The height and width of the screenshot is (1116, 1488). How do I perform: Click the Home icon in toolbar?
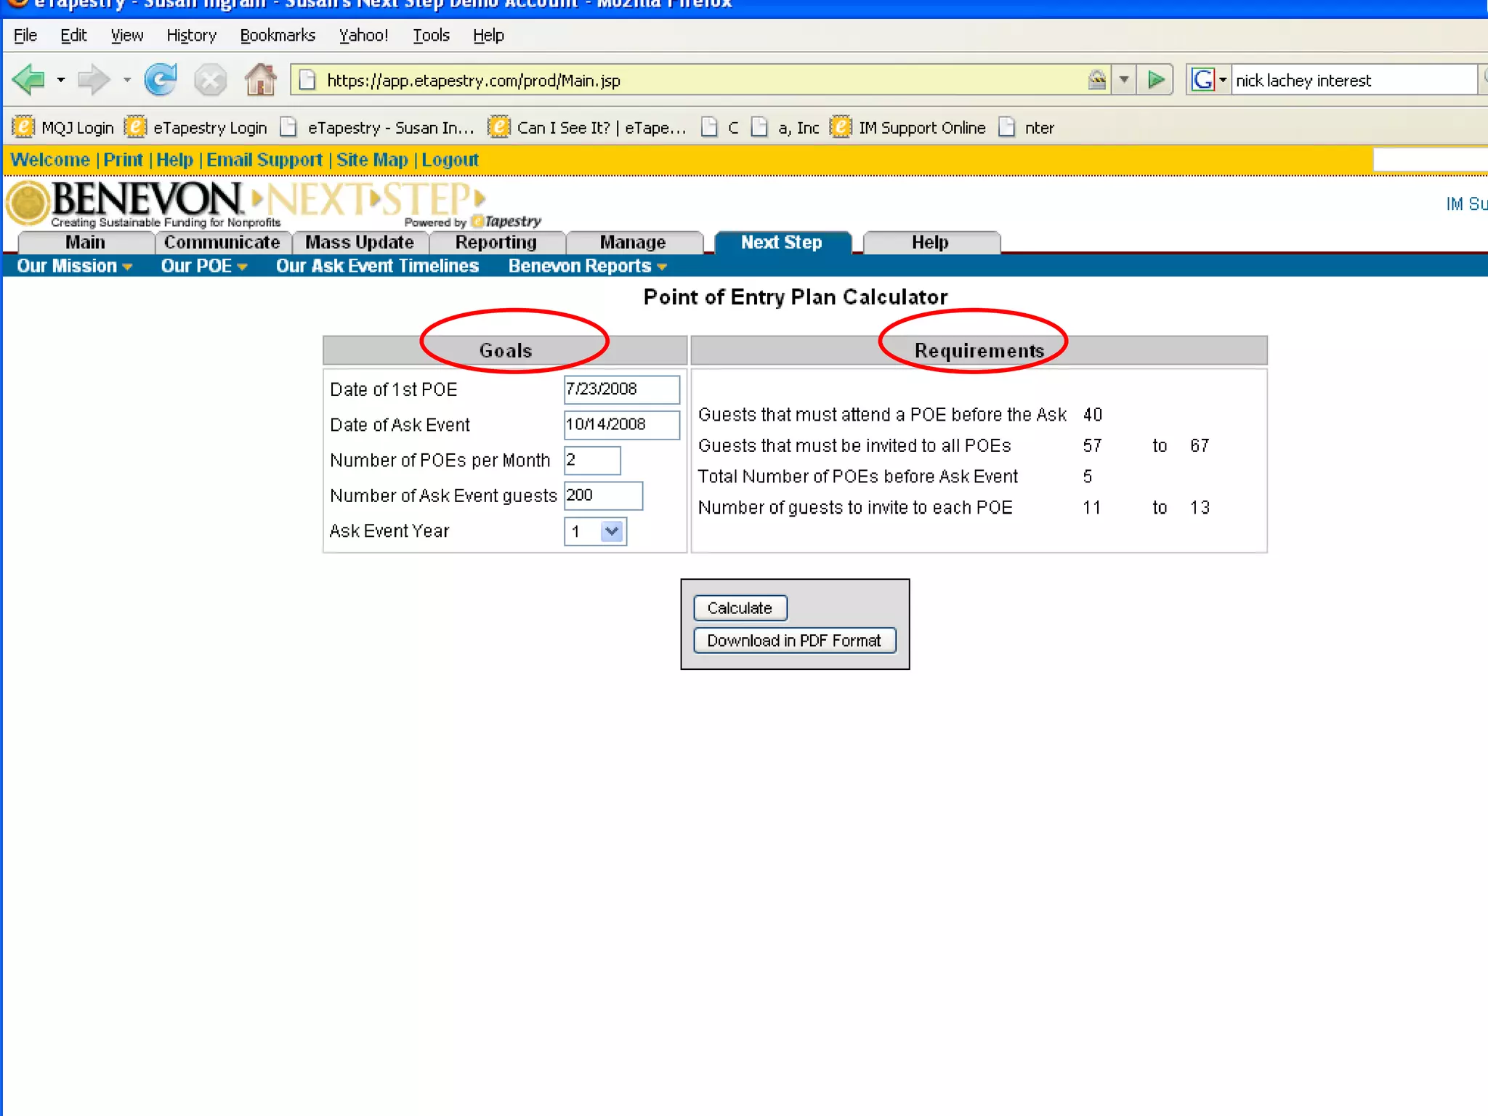(x=260, y=80)
